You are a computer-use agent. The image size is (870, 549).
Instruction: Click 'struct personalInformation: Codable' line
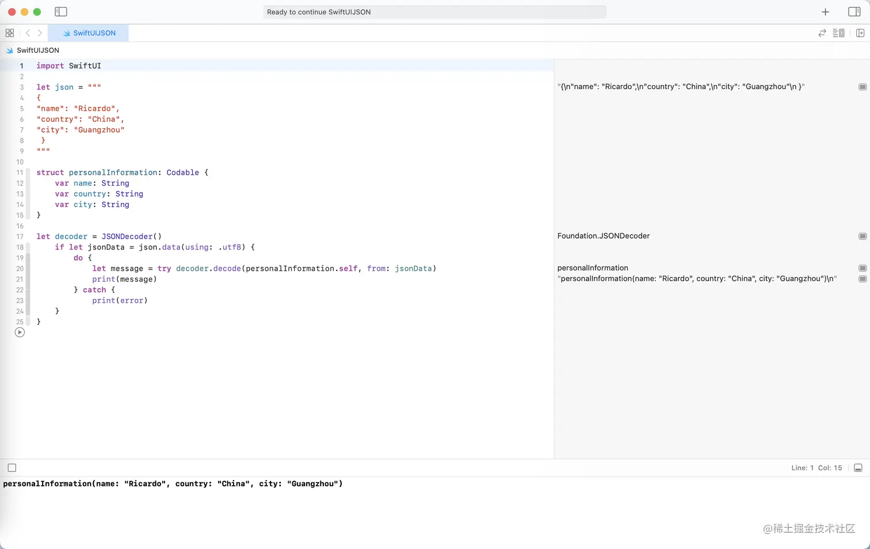122,172
